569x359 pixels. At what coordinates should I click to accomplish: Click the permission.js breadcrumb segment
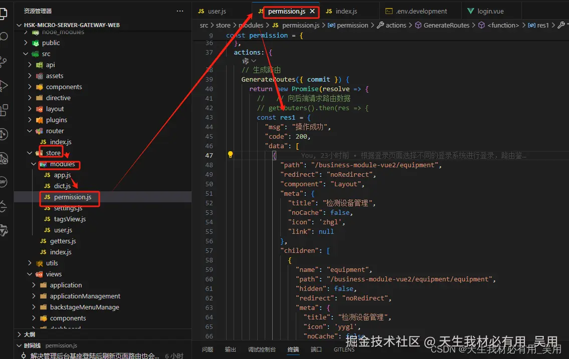[300, 26]
